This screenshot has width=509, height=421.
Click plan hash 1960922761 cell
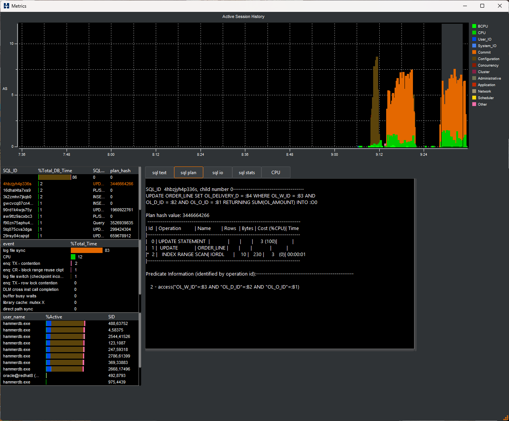coord(122,210)
